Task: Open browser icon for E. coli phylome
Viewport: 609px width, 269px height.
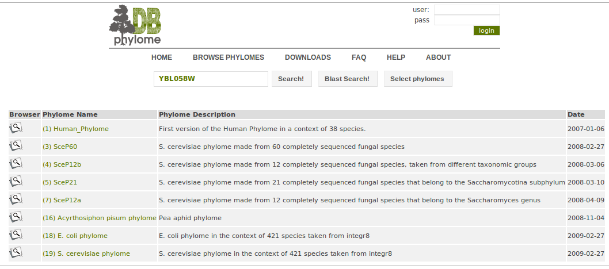Action: [16, 235]
